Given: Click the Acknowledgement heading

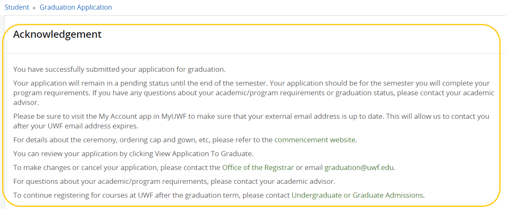Looking at the screenshot, I should tap(58, 34).
